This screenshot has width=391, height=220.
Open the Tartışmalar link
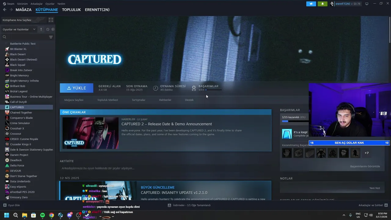point(138,100)
